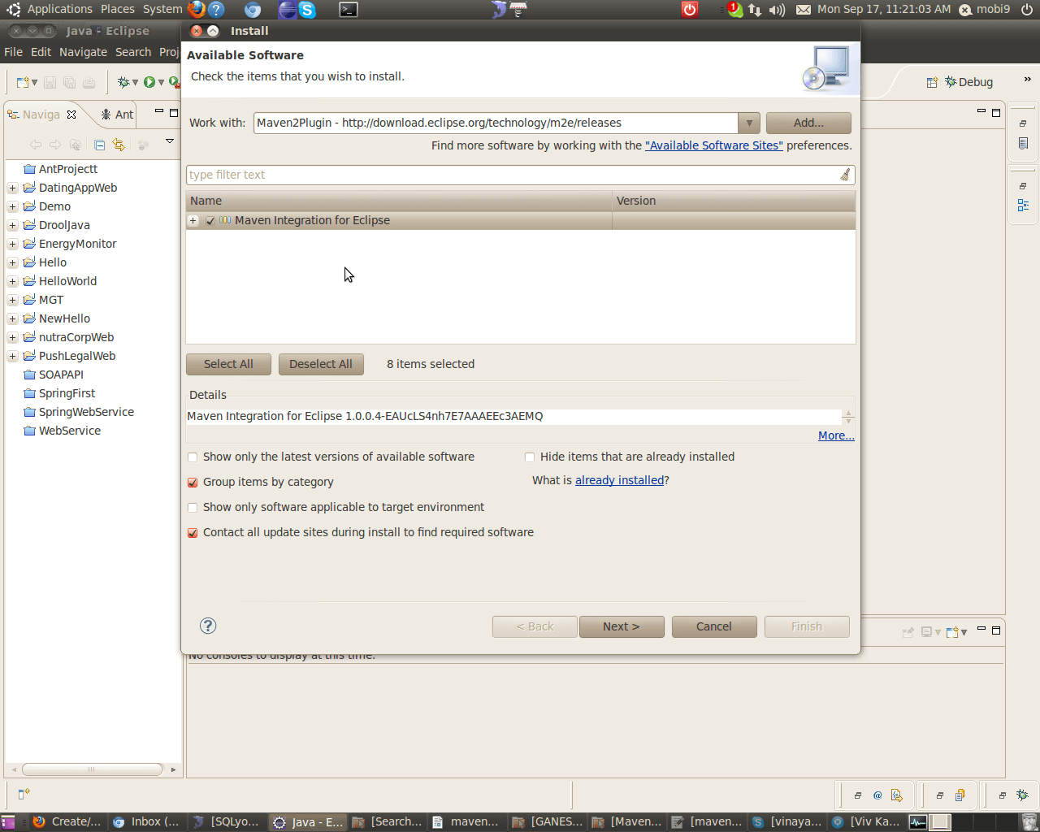Screen dimensions: 1040x832
Task: Open the email notification icon in the system tray
Action: coord(803,10)
